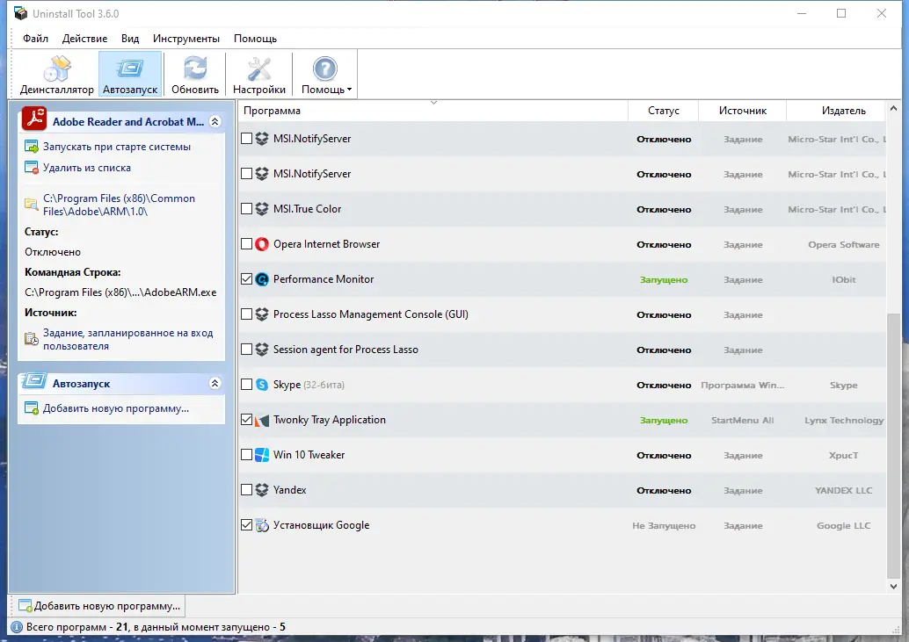Click Запускать при старте системы link
909x642 pixels.
[x=117, y=147]
